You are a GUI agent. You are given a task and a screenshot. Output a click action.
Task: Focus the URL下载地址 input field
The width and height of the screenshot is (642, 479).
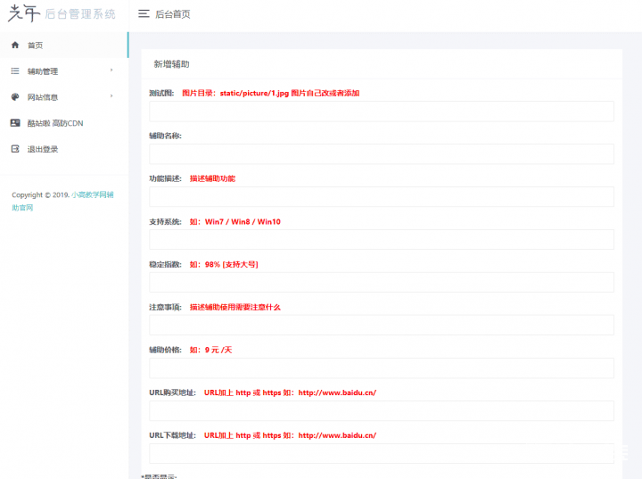pyautogui.click(x=382, y=454)
